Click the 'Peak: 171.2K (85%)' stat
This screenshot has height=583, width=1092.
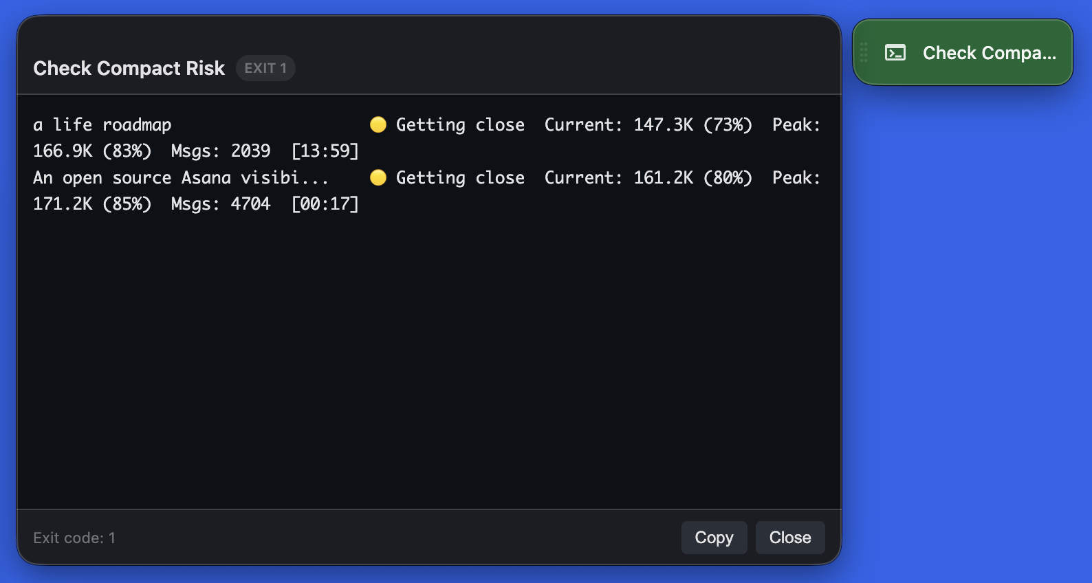93,203
